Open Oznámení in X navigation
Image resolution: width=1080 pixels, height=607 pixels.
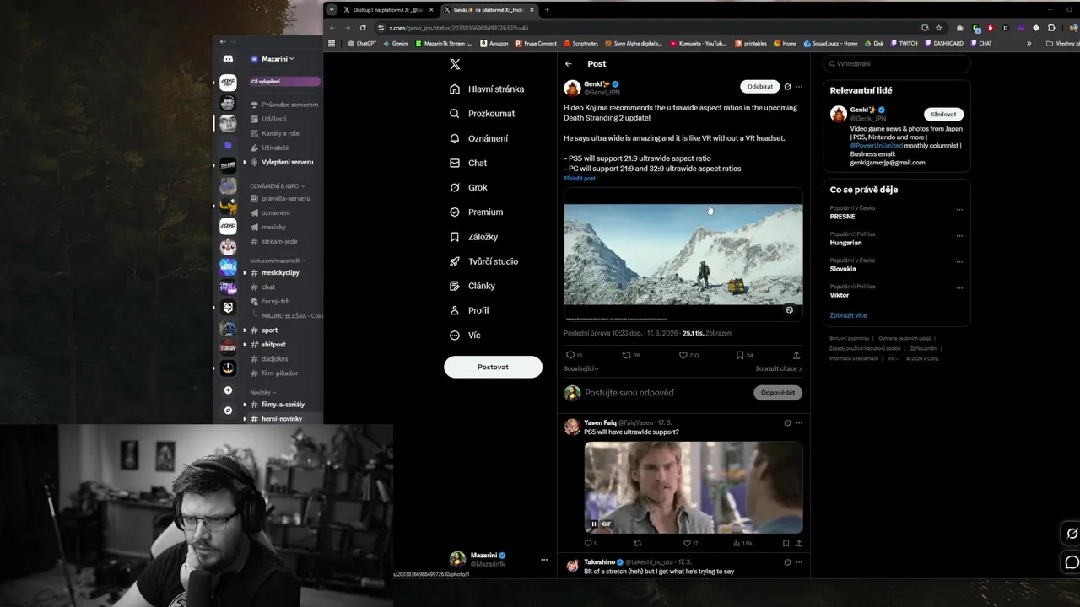(478, 138)
